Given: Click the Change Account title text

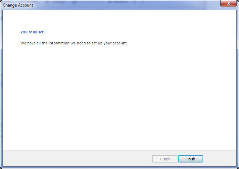Looking at the screenshot, I should coord(18,5).
